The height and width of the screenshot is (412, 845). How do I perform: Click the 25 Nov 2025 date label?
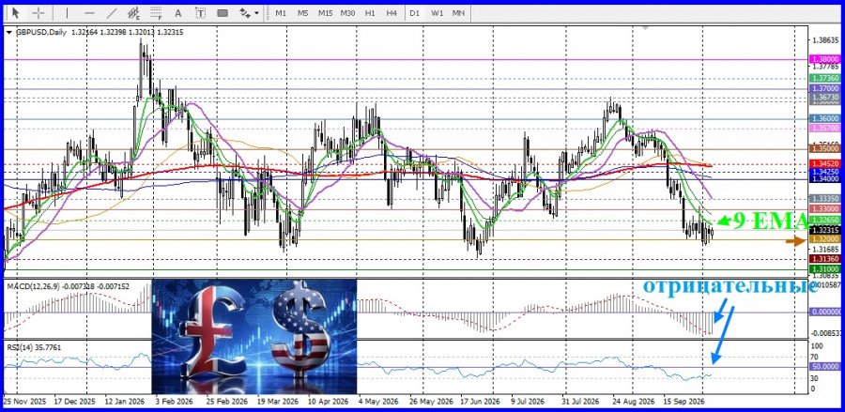pyautogui.click(x=24, y=402)
